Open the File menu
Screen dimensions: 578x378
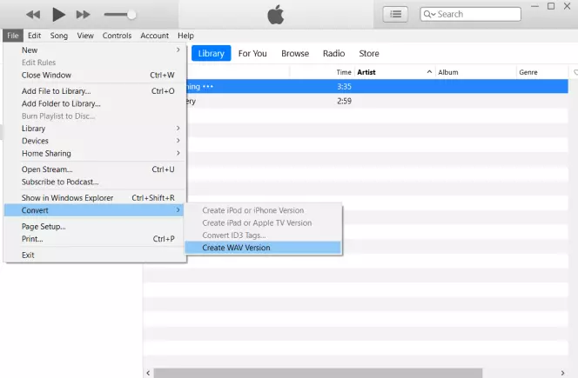pos(13,36)
